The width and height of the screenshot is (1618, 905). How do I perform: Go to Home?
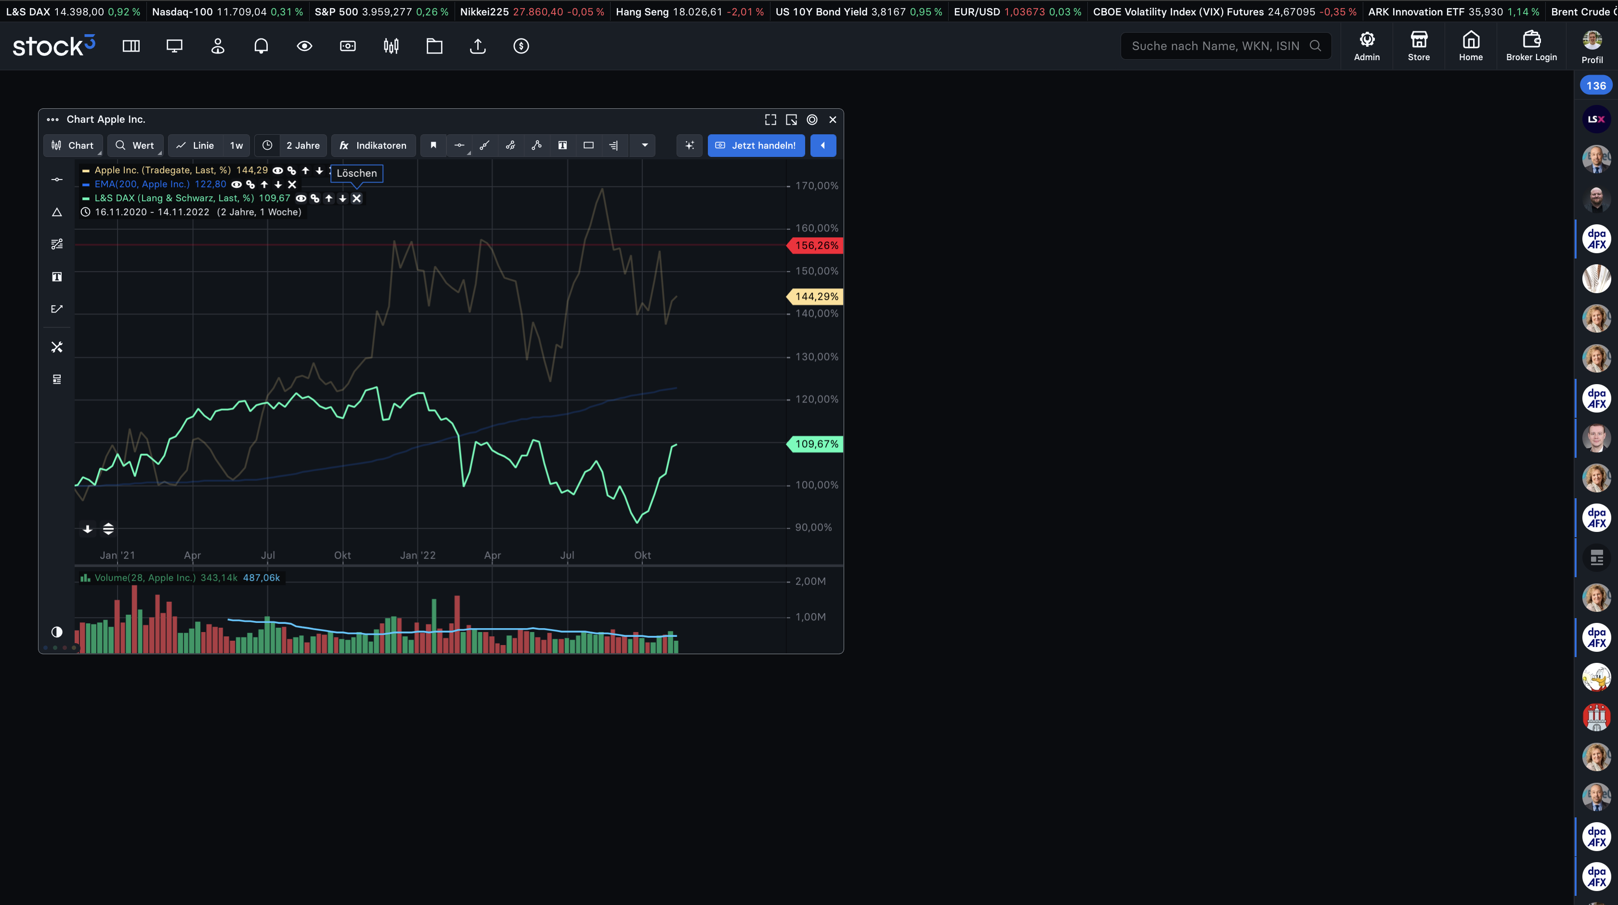point(1470,47)
